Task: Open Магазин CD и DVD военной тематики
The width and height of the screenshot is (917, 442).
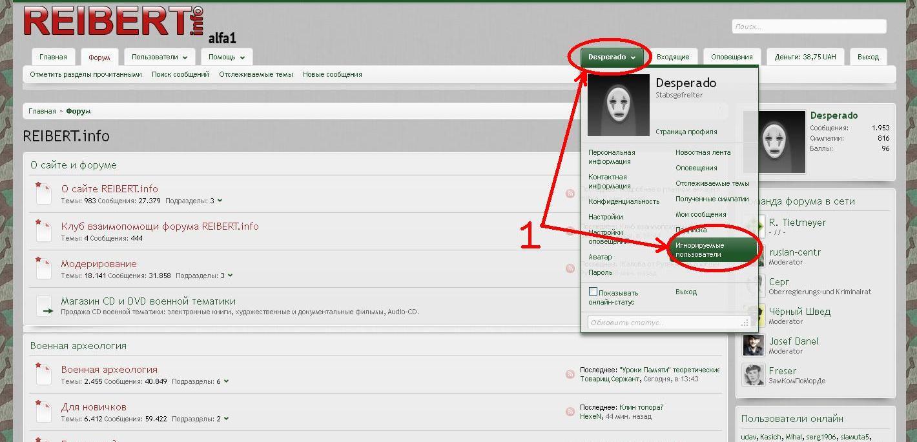Action: tap(148, 301)
